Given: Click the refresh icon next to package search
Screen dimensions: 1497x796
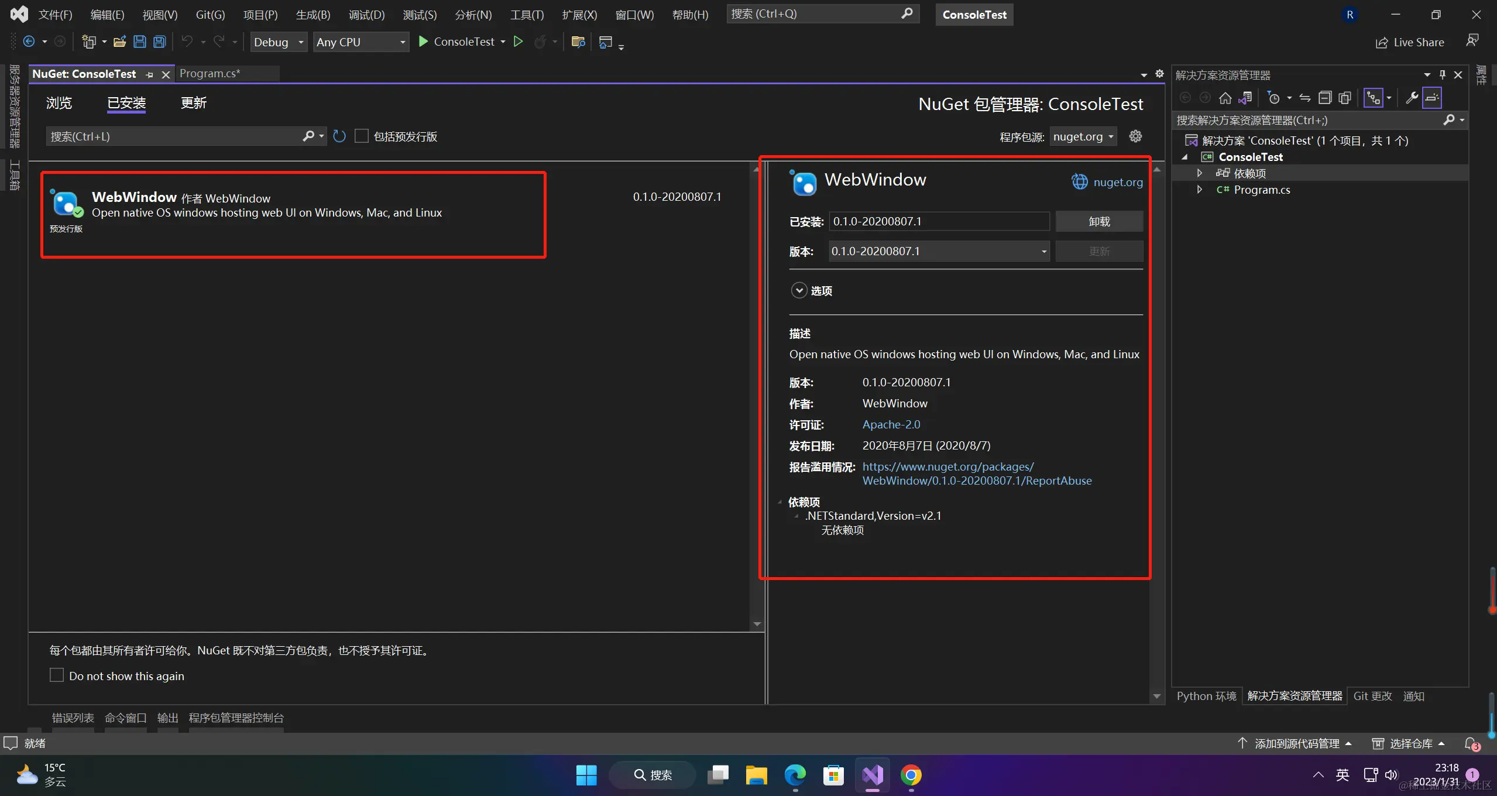Looking at the screenshot, I should coord(339,136).
